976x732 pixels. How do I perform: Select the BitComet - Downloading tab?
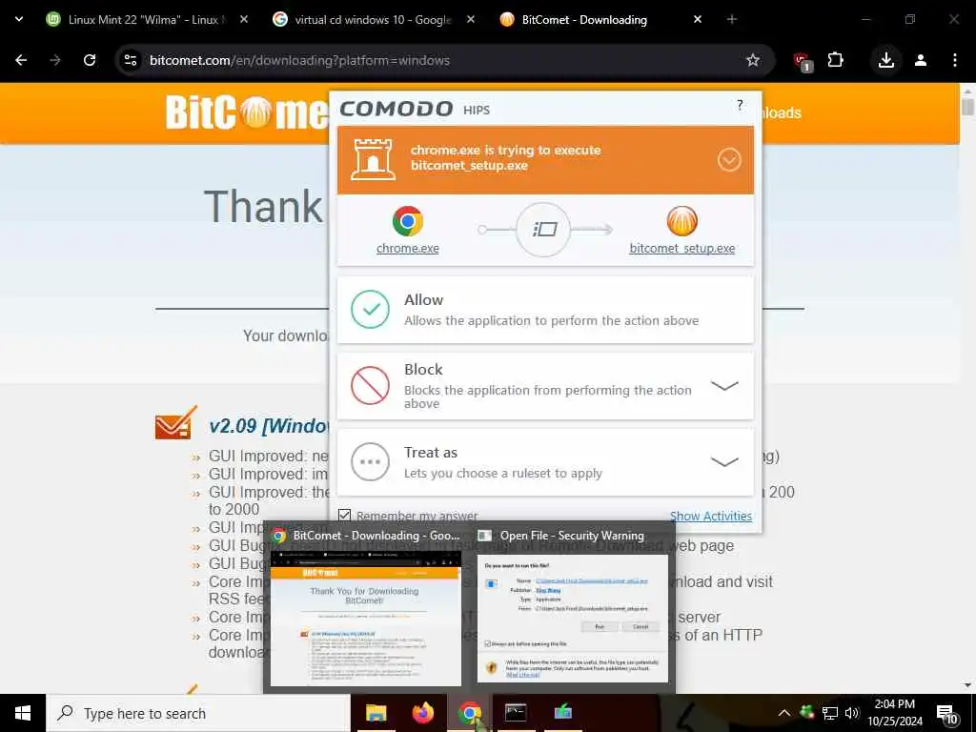point(584,19)
